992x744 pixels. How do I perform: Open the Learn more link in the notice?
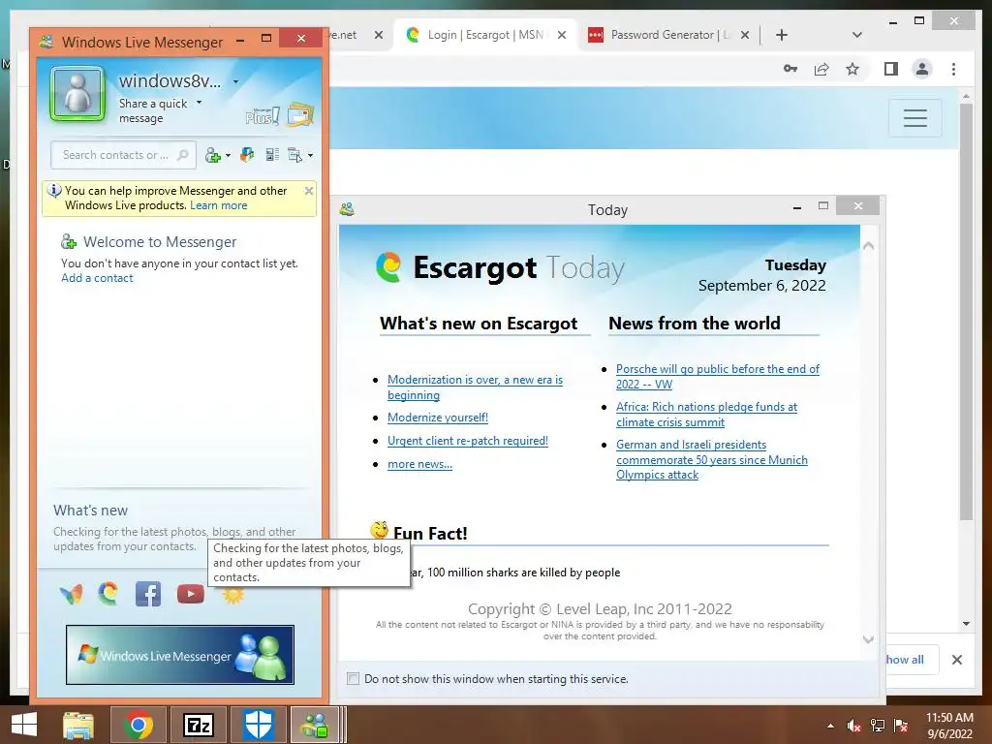[x=218, y=205]
